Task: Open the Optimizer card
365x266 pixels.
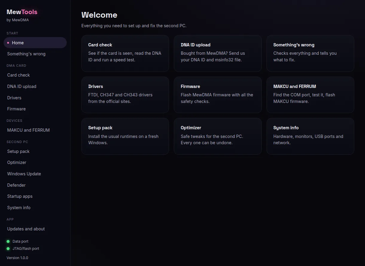Action: click(218, 136)
